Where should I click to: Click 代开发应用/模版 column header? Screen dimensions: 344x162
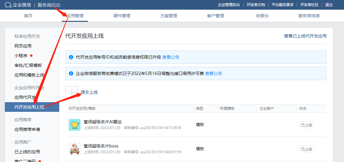pyautogui.click(x=82, y=108)
